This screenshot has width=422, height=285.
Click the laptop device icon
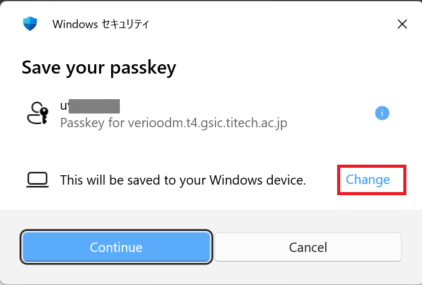tap(37, 180)
